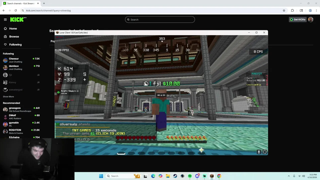Open Wi-Fi network tray icon

point(299,176)
